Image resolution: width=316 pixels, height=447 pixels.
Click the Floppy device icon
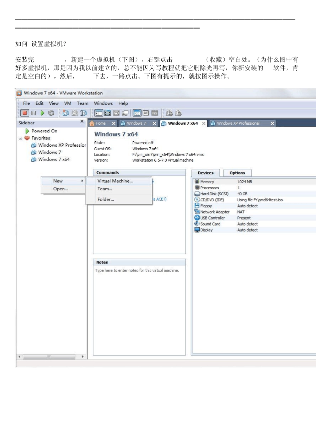pos(197,206)
